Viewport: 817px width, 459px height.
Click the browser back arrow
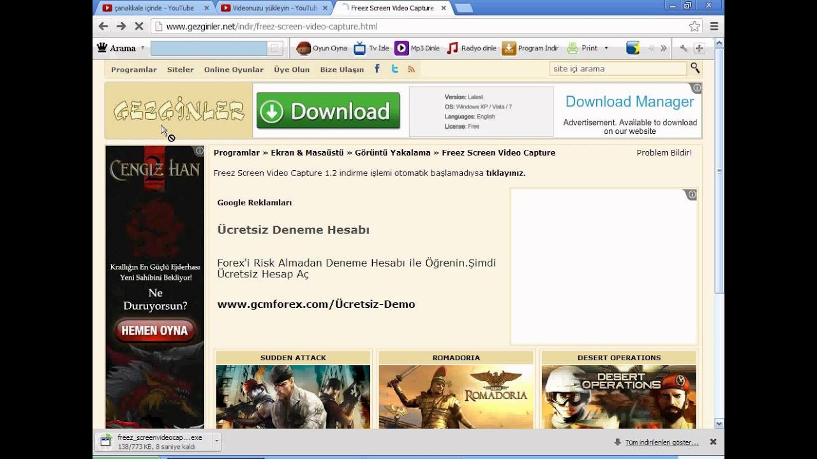(x=103, y=26)
